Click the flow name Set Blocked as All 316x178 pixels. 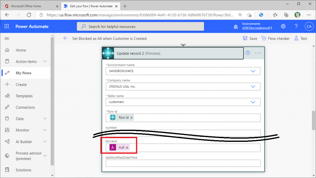pos(110,39)
